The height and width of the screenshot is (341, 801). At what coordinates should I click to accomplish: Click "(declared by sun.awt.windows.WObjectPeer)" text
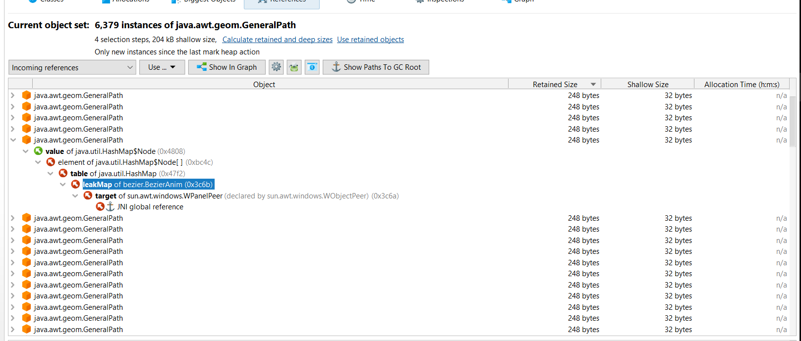[x=296, y=195]
